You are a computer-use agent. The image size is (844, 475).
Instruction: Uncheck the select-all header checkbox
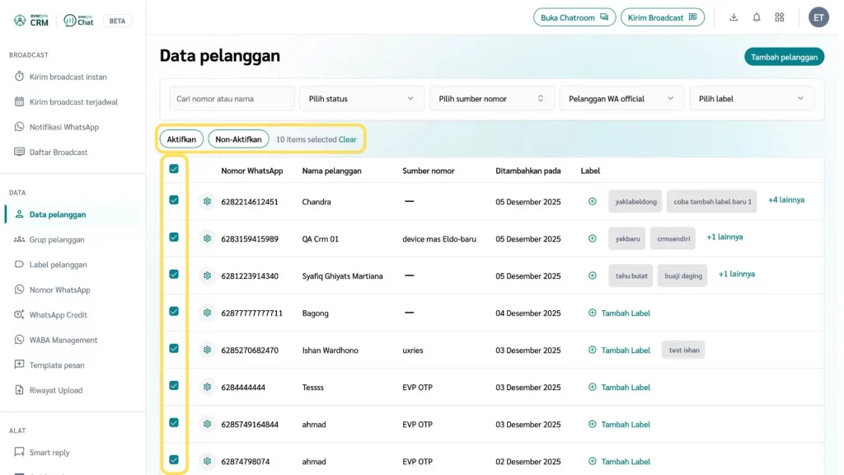point(174,169)
